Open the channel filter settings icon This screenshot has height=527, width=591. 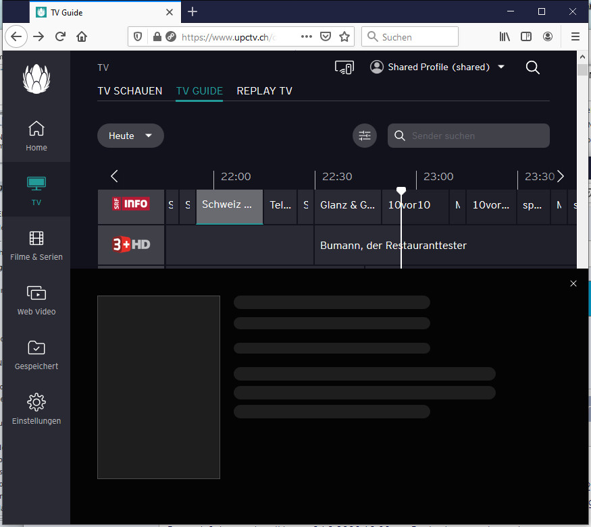(365, 136)
